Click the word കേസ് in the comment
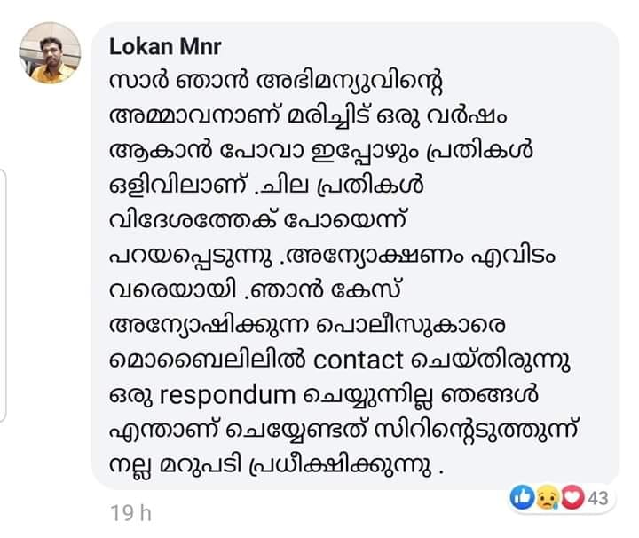The height and width of the screenshot is (538, 639). [367, 291]
